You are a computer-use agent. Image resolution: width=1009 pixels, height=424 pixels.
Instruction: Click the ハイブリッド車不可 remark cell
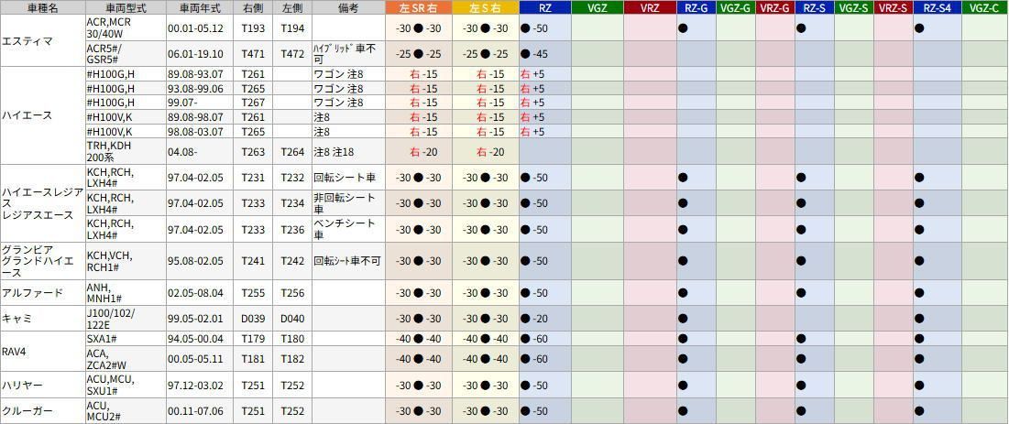coord(348,53)
